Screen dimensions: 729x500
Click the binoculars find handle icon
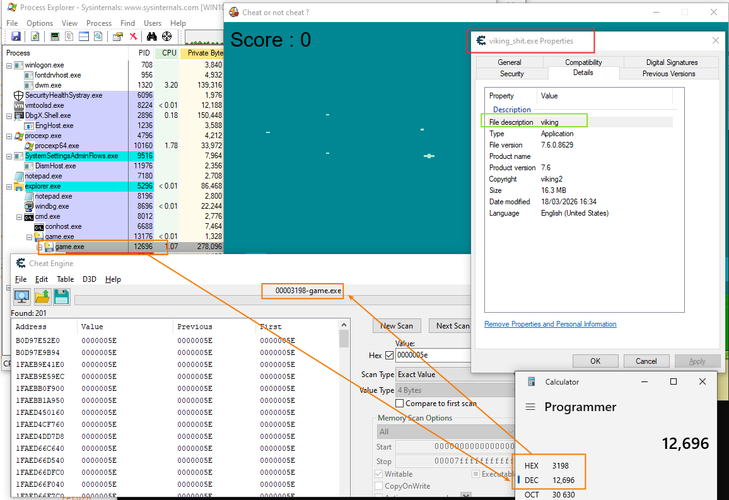[152, 37]
